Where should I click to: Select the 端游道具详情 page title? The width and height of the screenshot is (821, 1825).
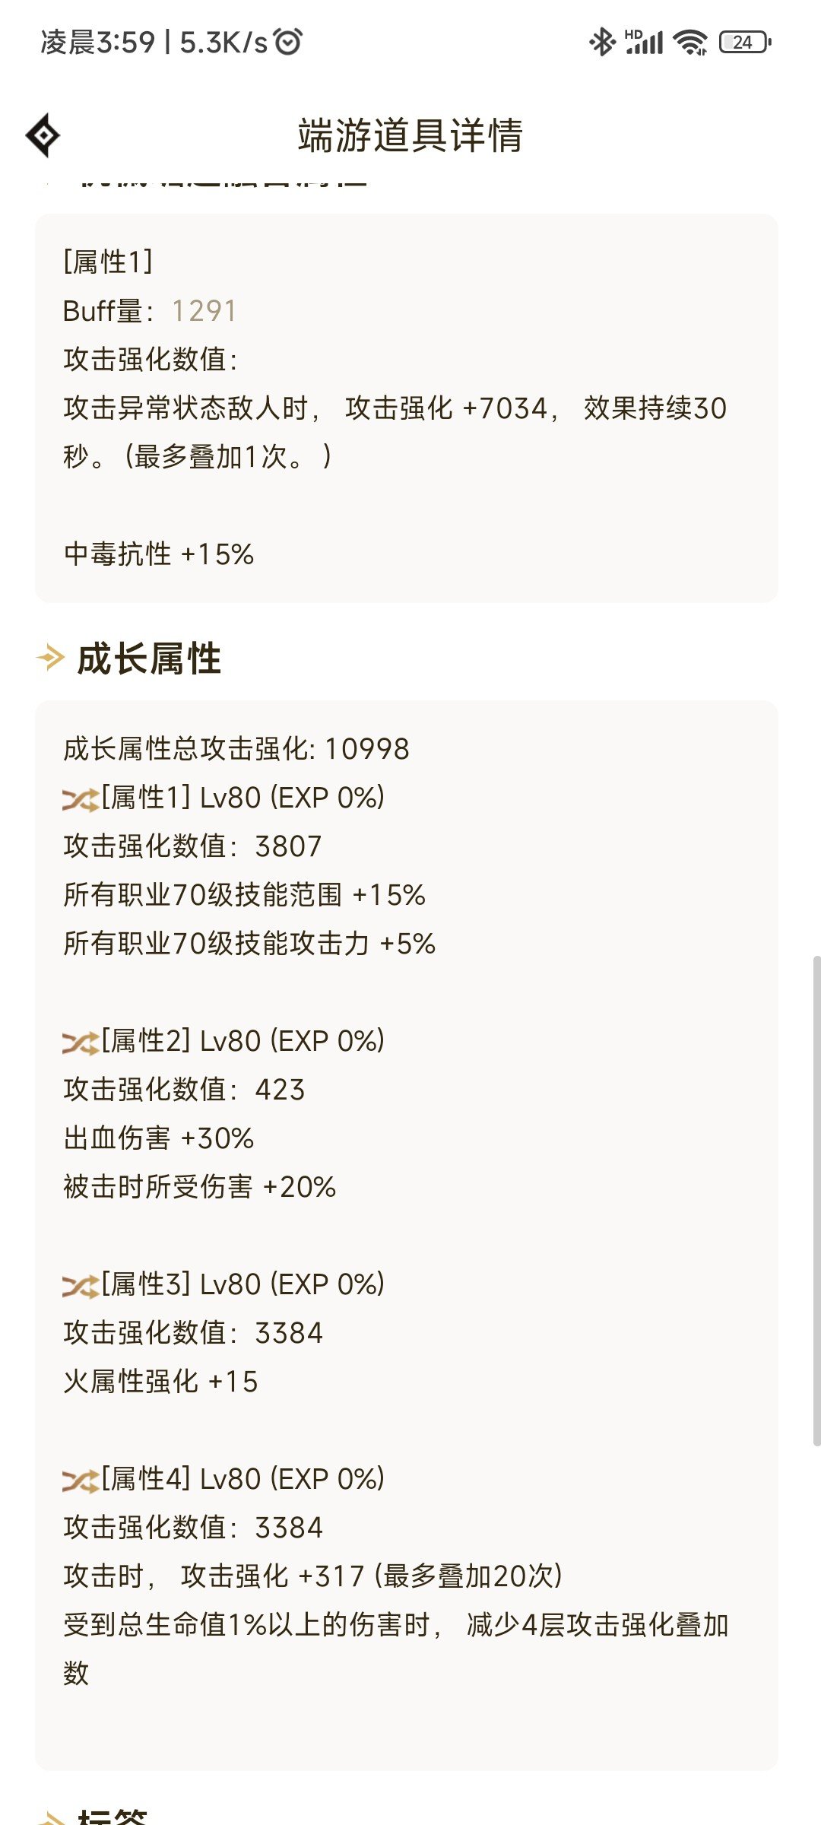[x=410, y=135]
